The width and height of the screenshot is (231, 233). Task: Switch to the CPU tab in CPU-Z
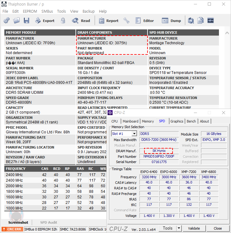click(115, 121)
